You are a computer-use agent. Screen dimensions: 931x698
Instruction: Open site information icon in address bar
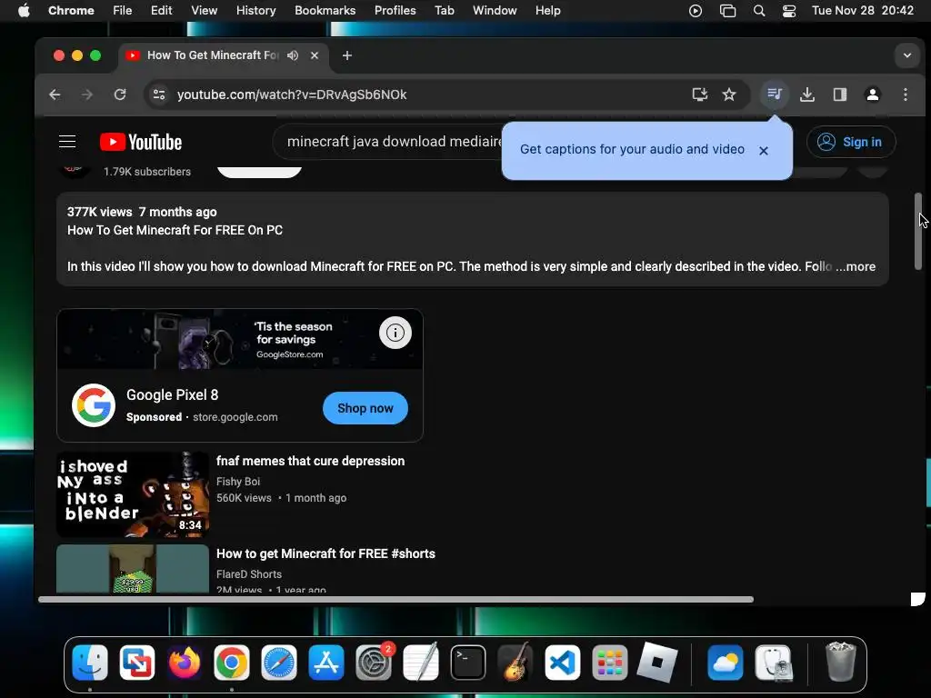159,95
